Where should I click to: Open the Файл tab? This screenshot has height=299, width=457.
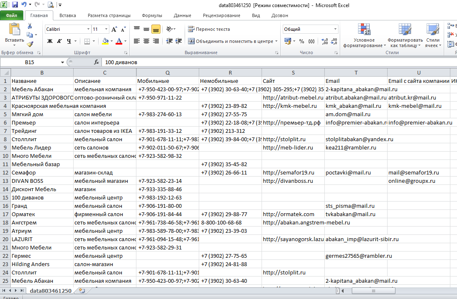(x=11, y=15)
